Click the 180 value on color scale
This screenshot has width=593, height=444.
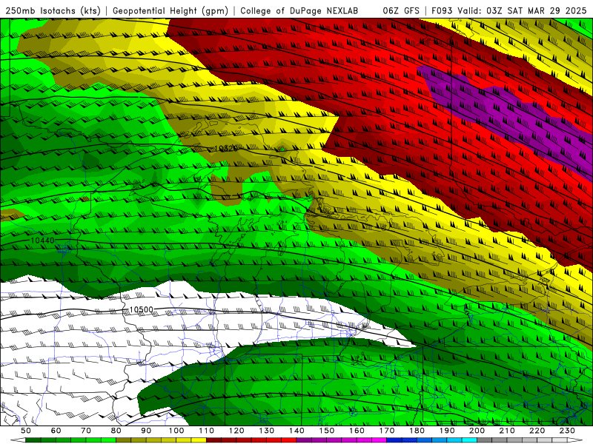[417, 431]
